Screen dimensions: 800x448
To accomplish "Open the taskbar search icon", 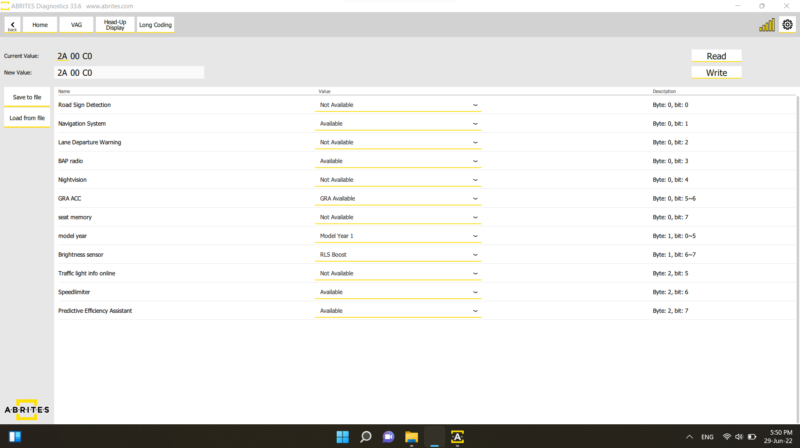I will point(365,437).
